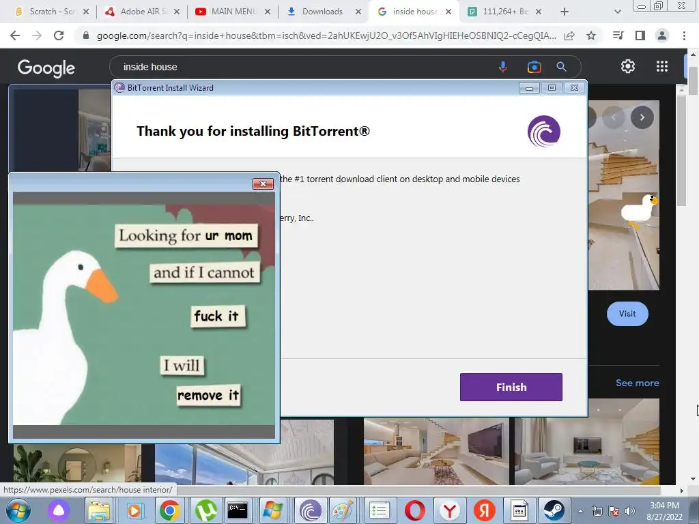Open Google quick settings gear
This screenshot has width=699, height=524.
click(628, 66)
